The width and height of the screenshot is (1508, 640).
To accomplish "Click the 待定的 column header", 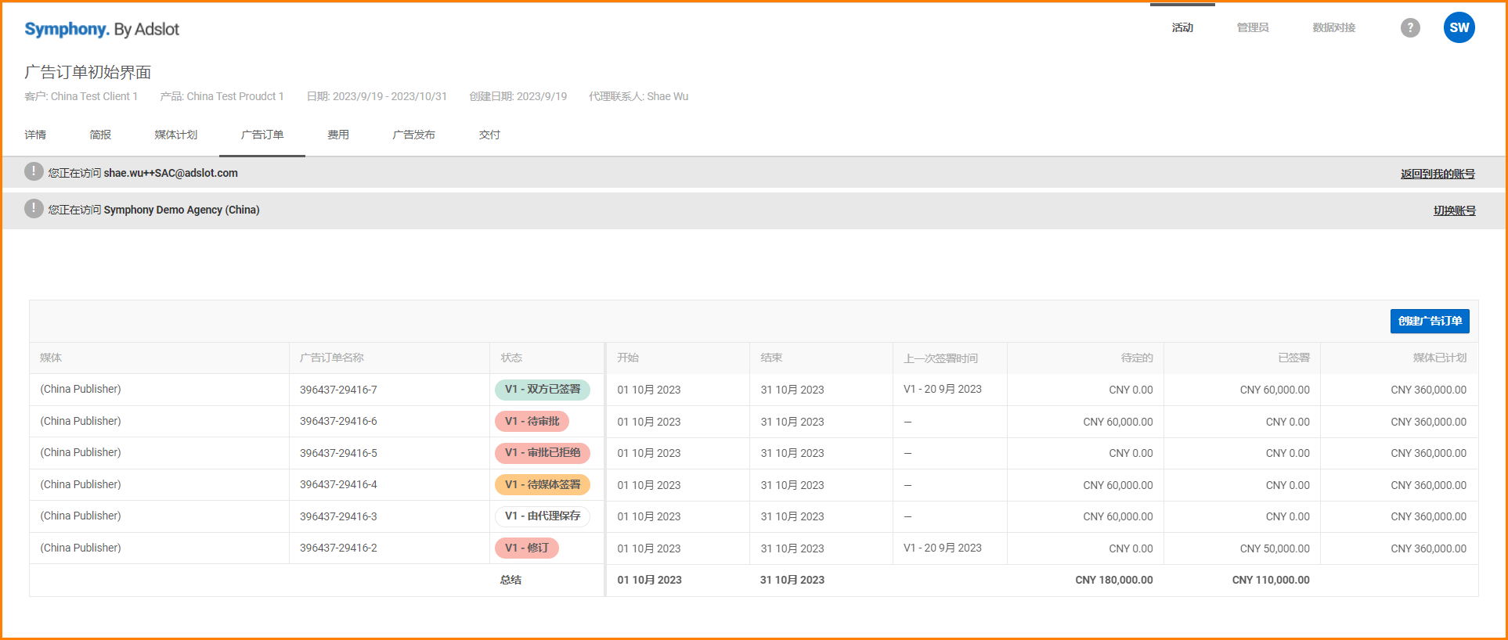I will pos(1137,358).
